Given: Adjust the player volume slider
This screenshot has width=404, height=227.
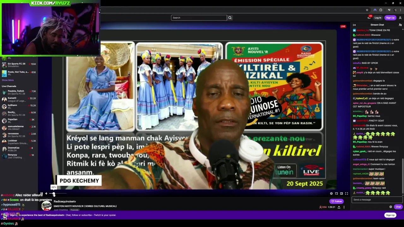Looking at the screenshot, I should point(58,194).
